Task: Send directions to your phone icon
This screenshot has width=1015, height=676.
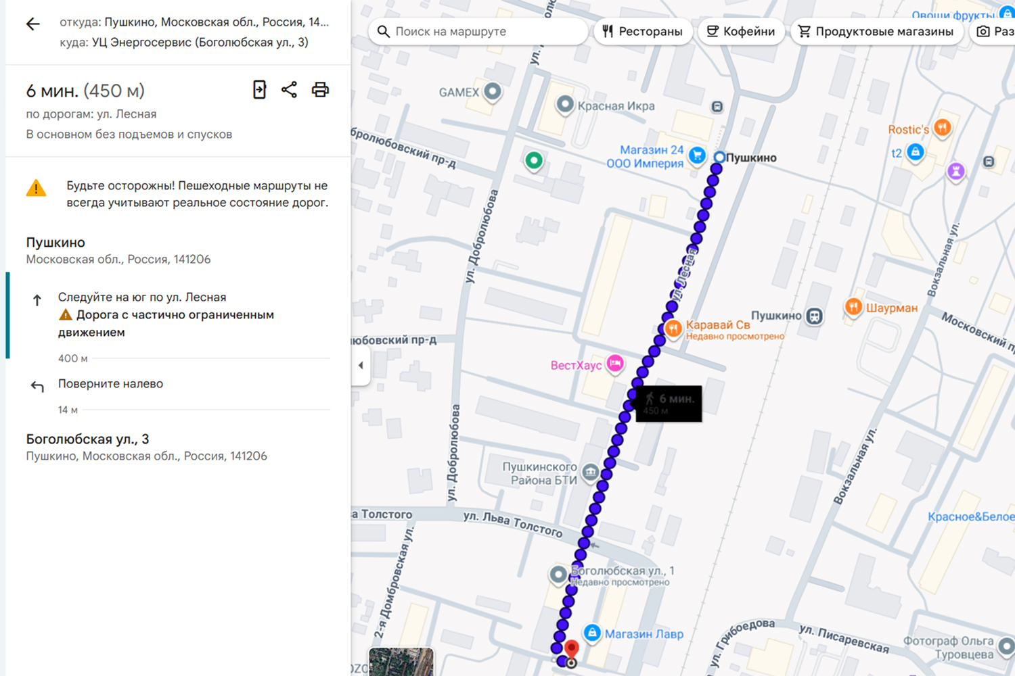Action: click(259, 90)
